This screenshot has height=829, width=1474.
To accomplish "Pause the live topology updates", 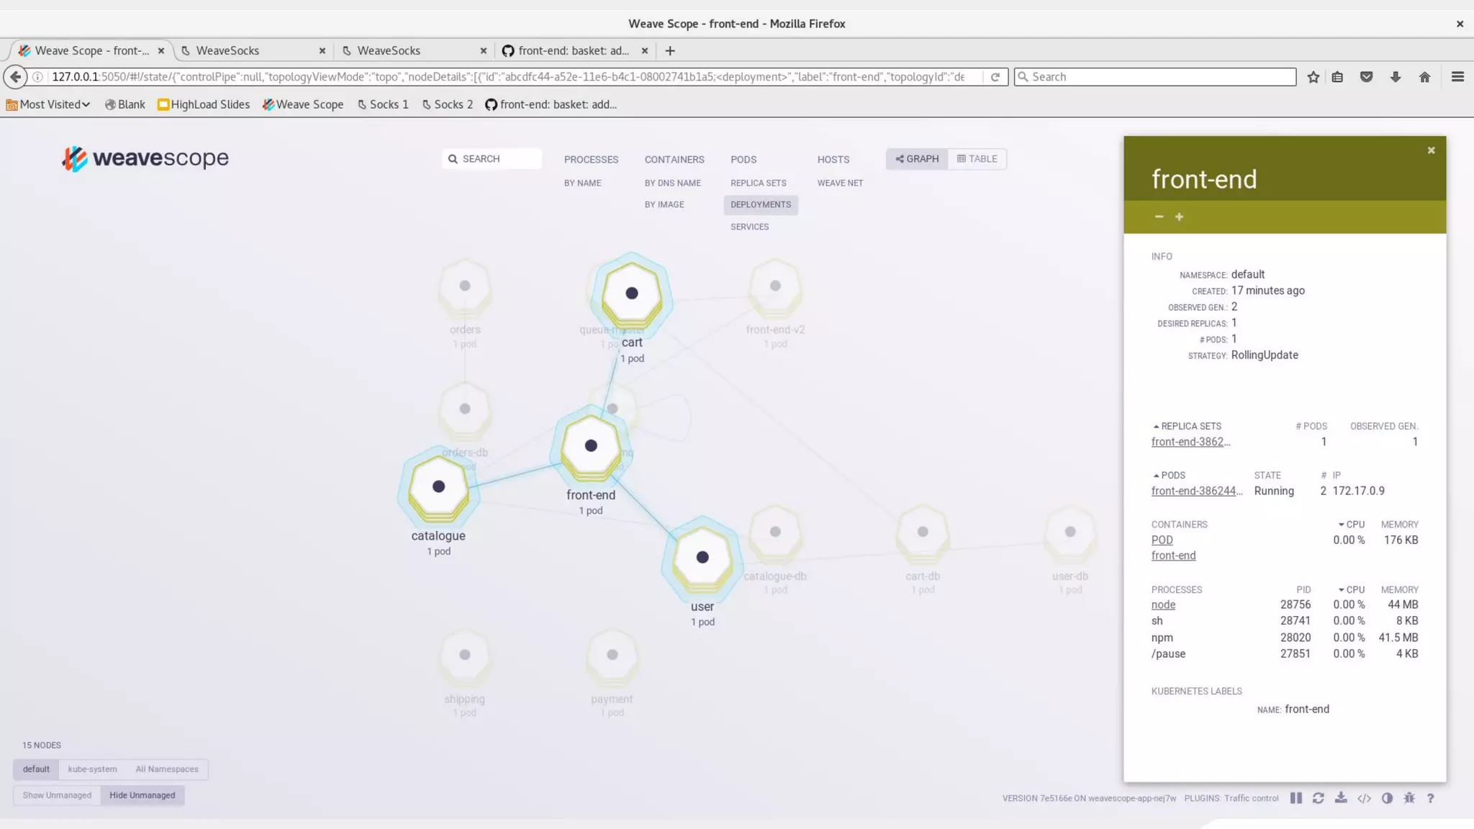I will 1296,798.
